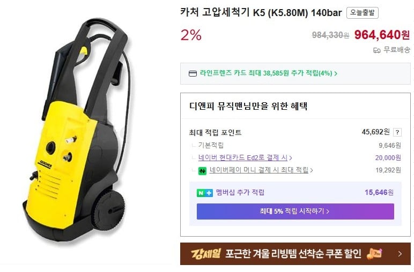This screenshot has height=272, width=414.
Task: Click the coupon ticket icon in the sale banner
Action: pyautogui.click(x=375, y=254)
